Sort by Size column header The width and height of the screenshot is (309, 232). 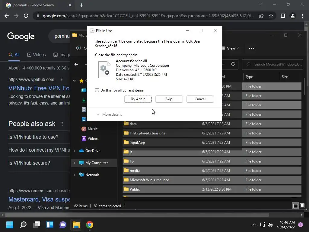click(x=285, y=77)
